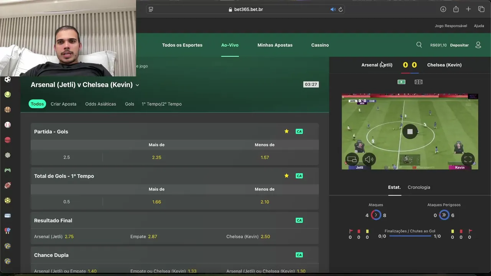Screen dimensions: 491x276
Task: Favorite Total de Gols 1º Tempo star
Action: pyautogui.click(x=287, y=176)
